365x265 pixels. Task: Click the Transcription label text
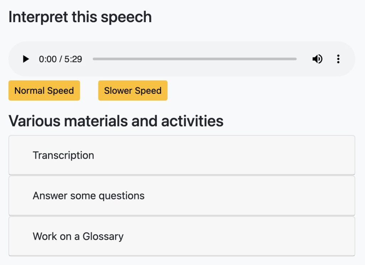pyautogui.click(x=63, y=155)
